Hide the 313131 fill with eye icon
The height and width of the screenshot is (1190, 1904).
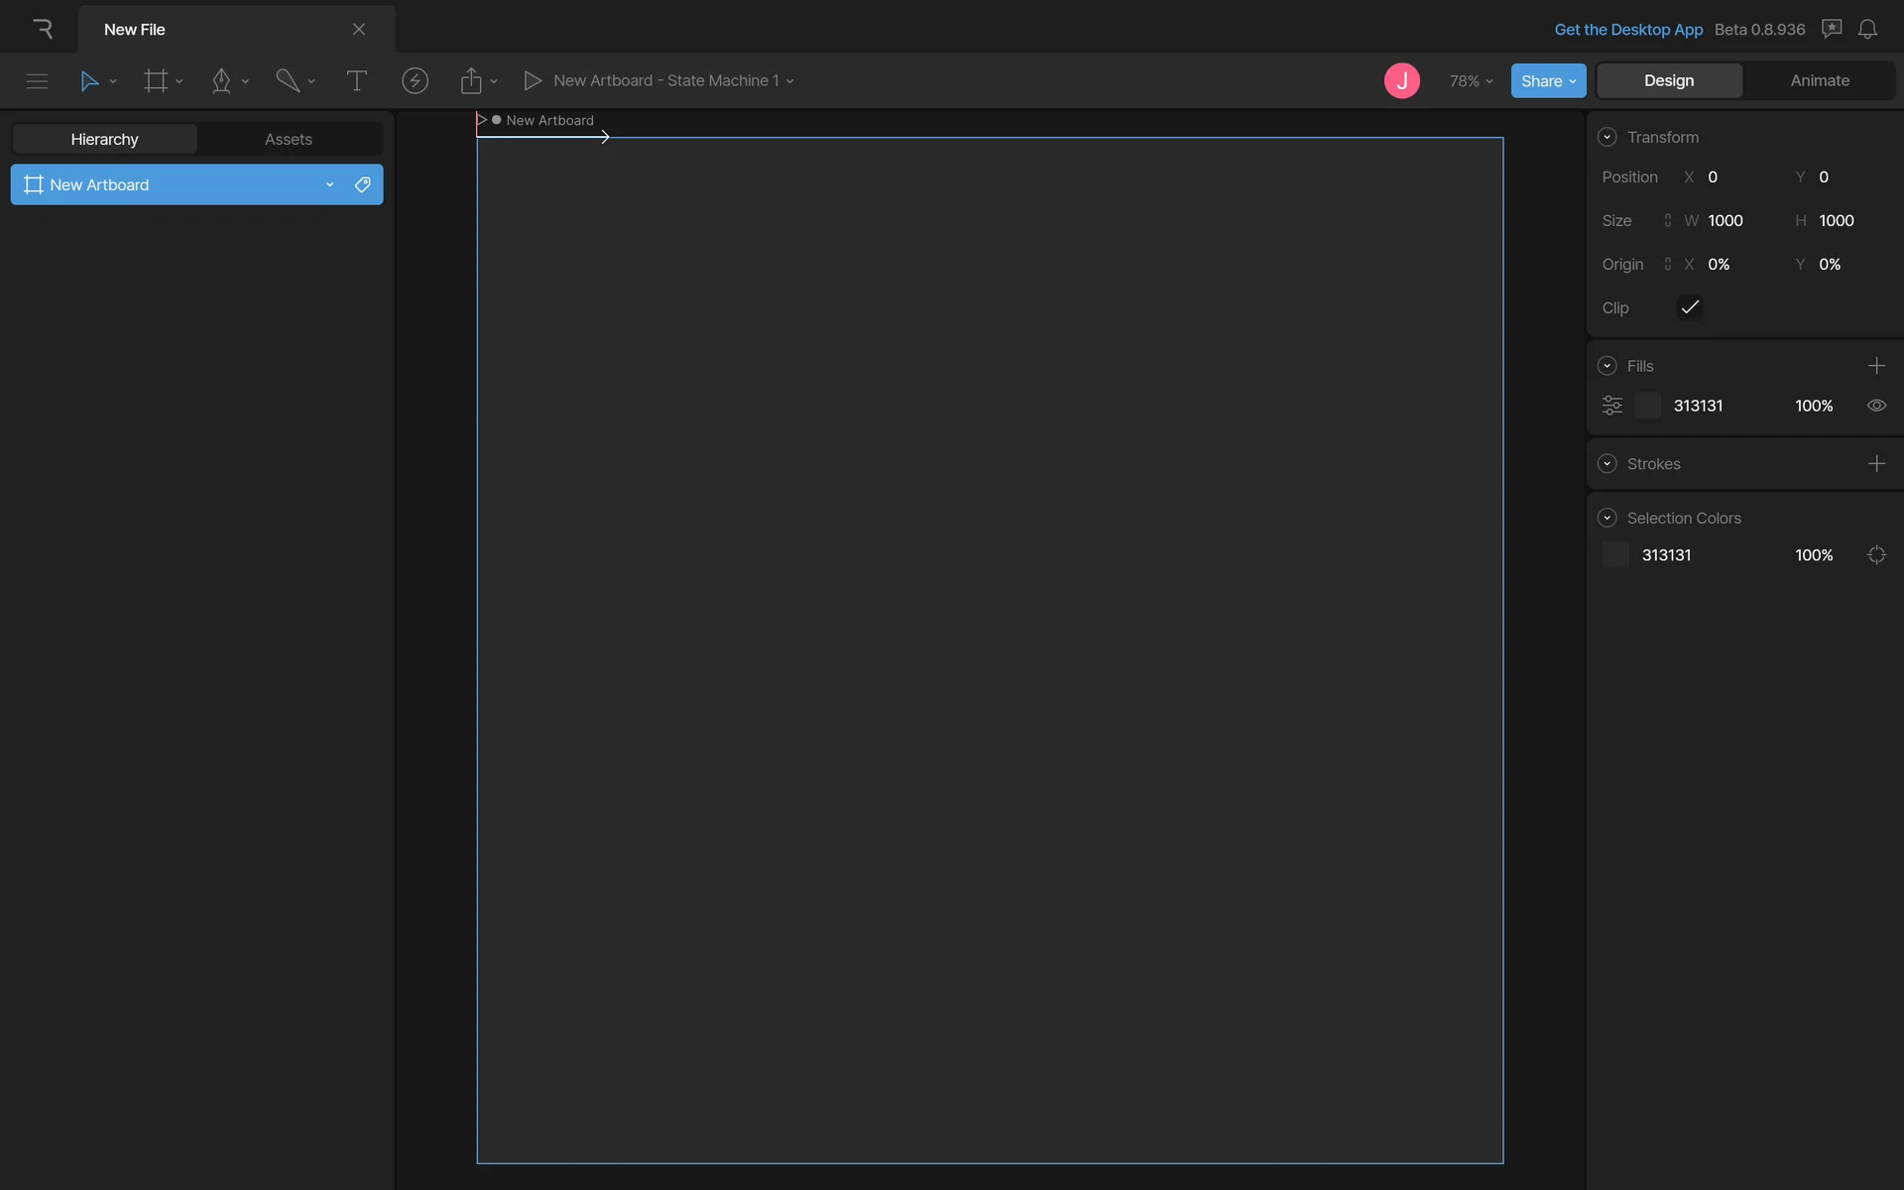pos(1876,406)
